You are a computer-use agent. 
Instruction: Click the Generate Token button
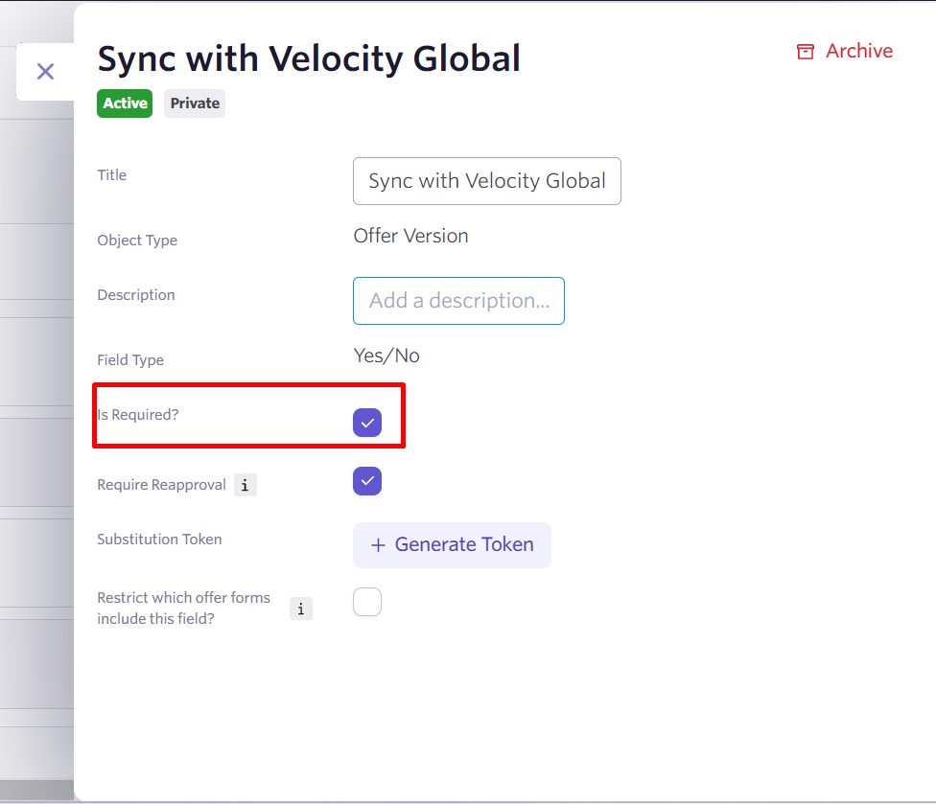click(452, 545)
